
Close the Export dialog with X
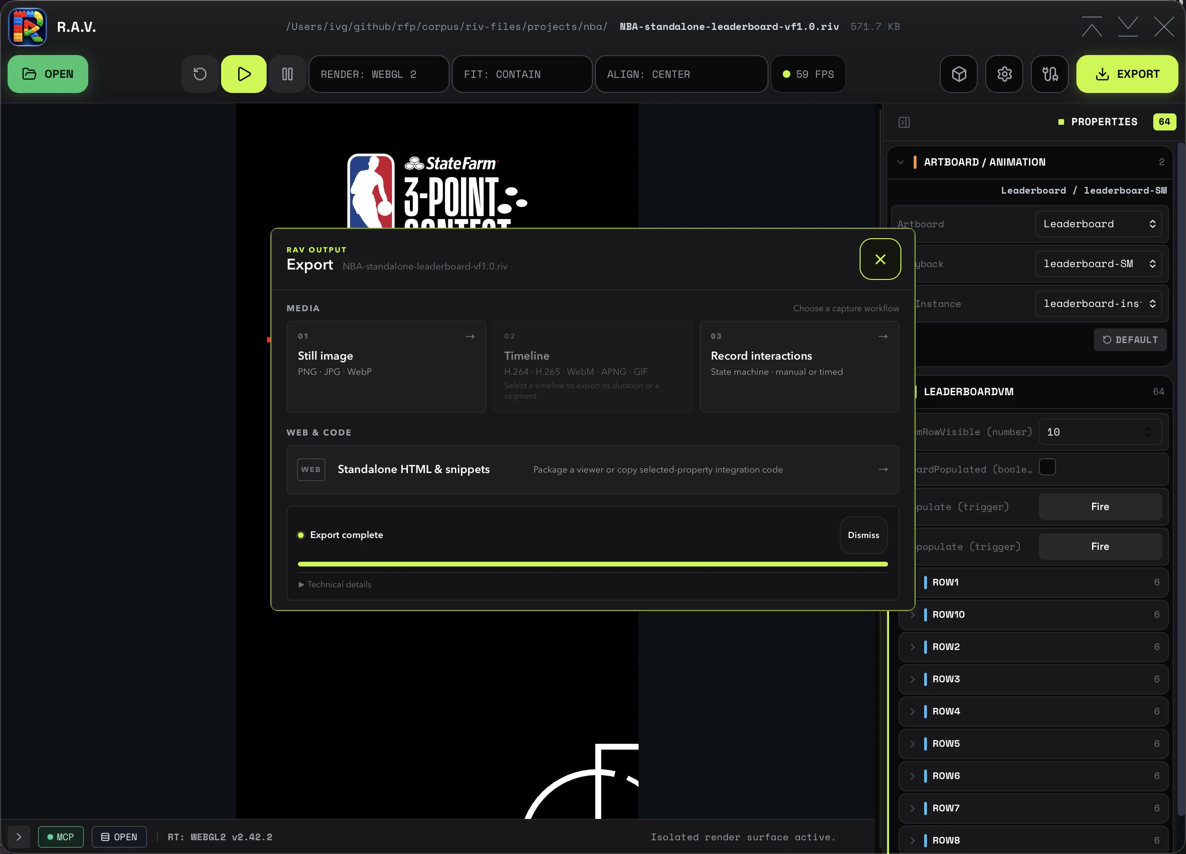[x=880, y=259]
